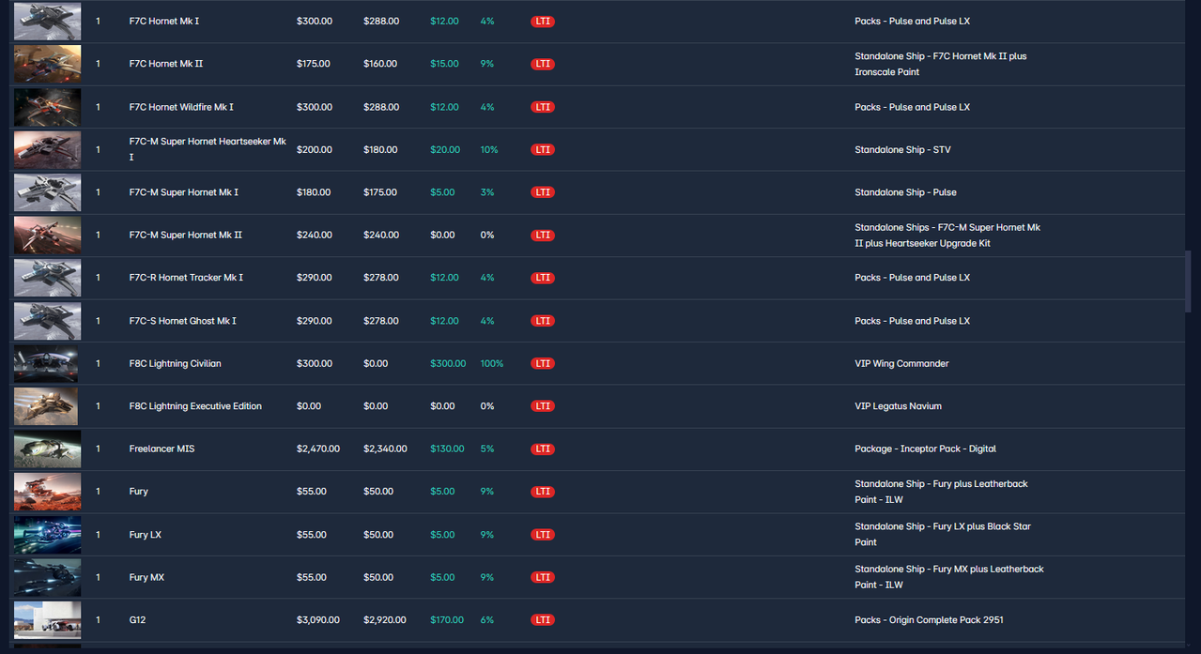
Task: Click the $2,340.00 cost of Freelancer MIS
Action: click(x=386, y=449)
